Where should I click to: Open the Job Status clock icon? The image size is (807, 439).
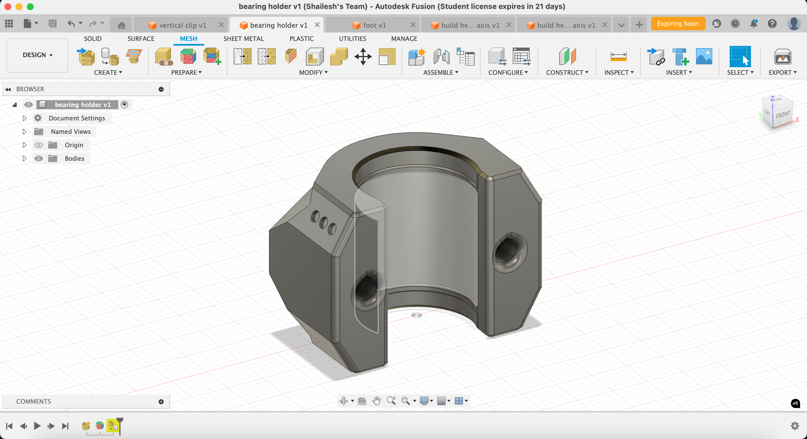[735, 24]
